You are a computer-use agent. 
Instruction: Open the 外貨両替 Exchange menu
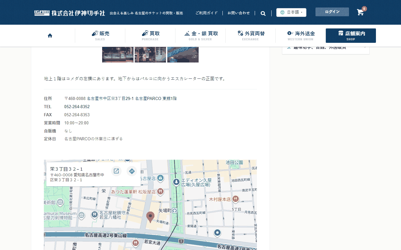tap(251, 36)
